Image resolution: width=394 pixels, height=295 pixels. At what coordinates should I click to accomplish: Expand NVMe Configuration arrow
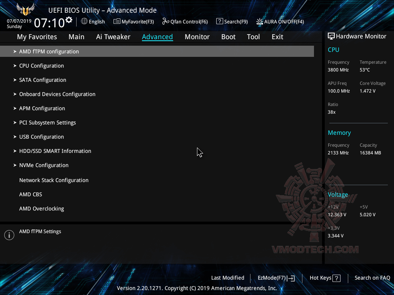point(15,165)
